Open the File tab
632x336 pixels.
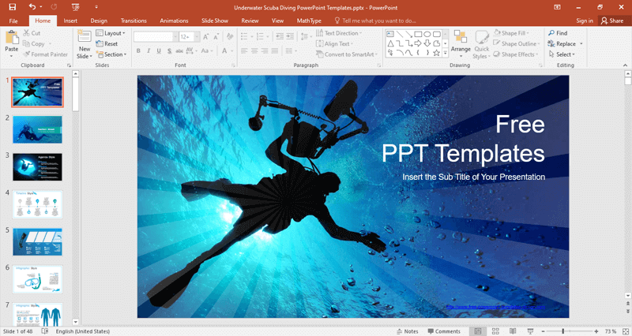13,21
